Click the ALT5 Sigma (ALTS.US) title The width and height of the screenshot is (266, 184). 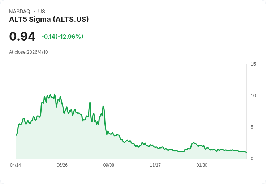click(49, 20)
